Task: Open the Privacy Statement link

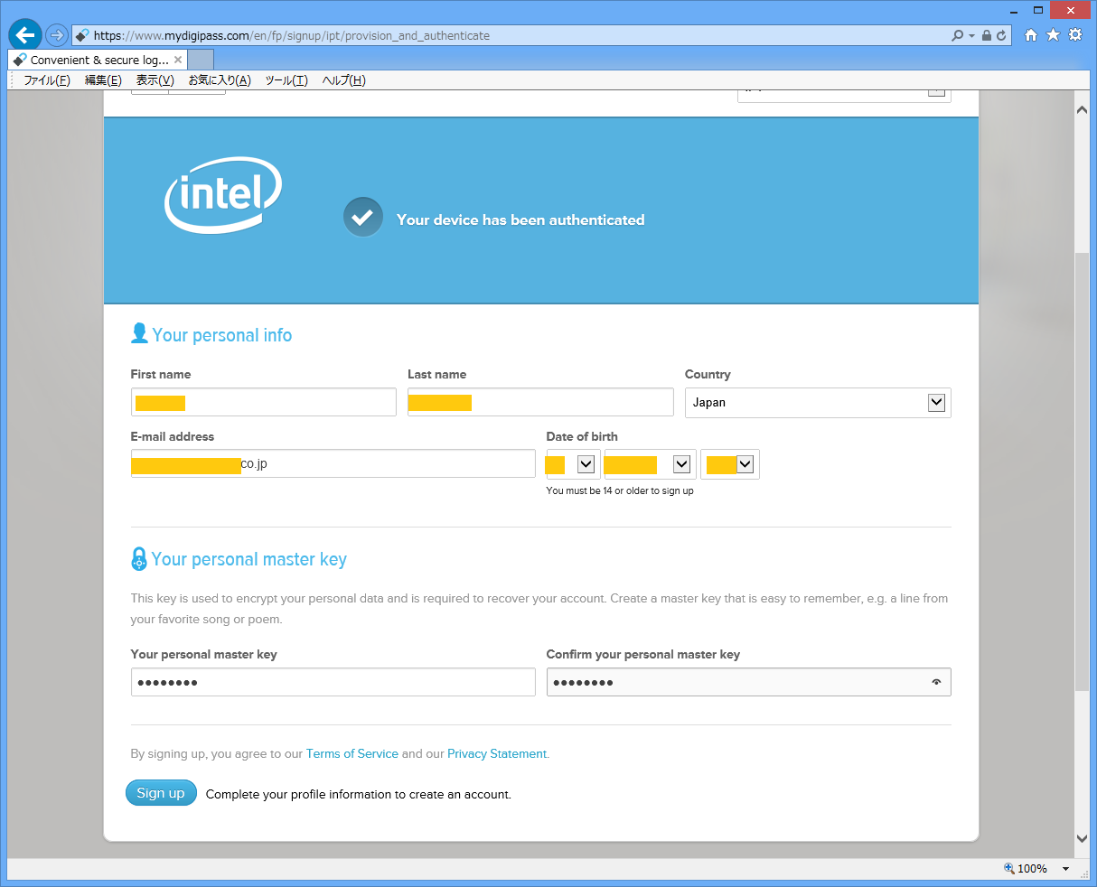Action: click(497, 753)
